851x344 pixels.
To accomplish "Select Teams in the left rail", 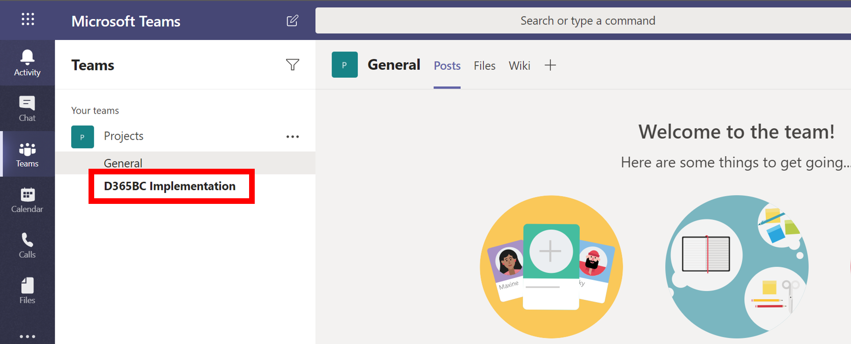I will (27, 154).
